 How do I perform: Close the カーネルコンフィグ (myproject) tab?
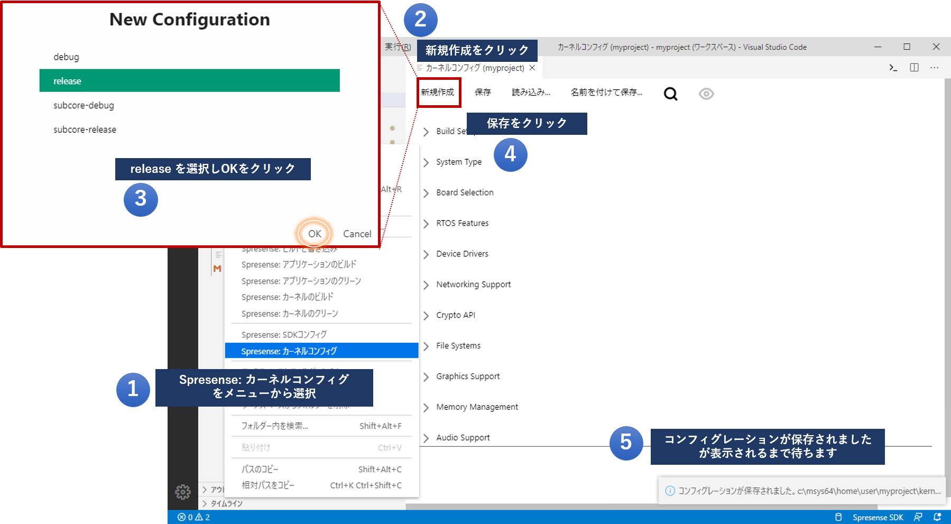[532, 68]
